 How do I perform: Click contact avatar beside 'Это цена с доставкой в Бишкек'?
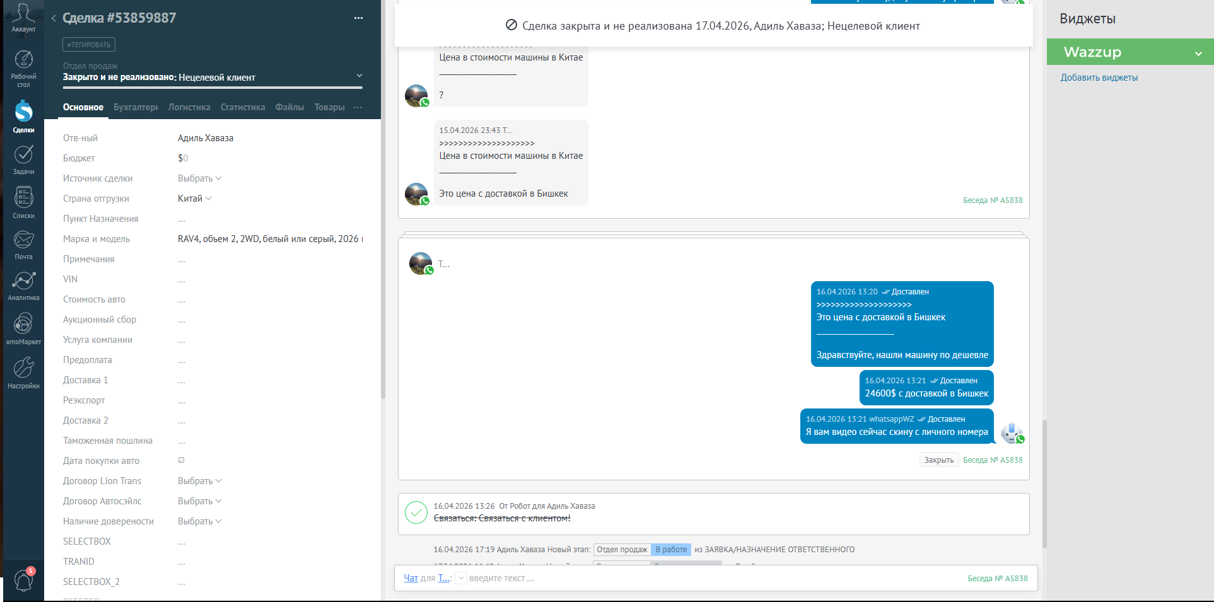(x=416, y=194)
